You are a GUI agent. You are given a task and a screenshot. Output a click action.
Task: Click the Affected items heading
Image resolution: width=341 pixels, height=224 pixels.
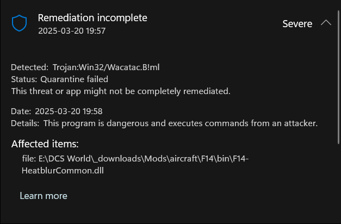coord(45,144)
